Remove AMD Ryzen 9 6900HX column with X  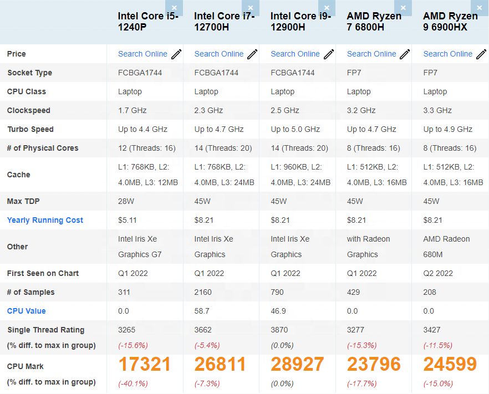pos(480,8)
